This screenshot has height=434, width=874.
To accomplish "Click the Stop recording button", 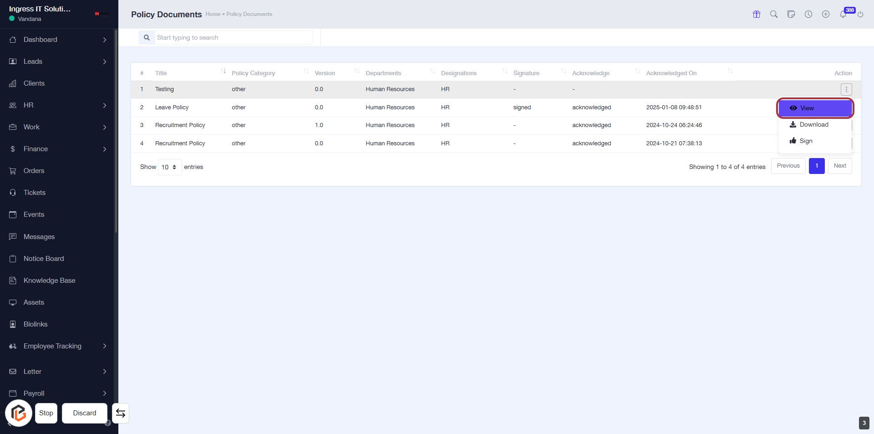I will 46,413.
